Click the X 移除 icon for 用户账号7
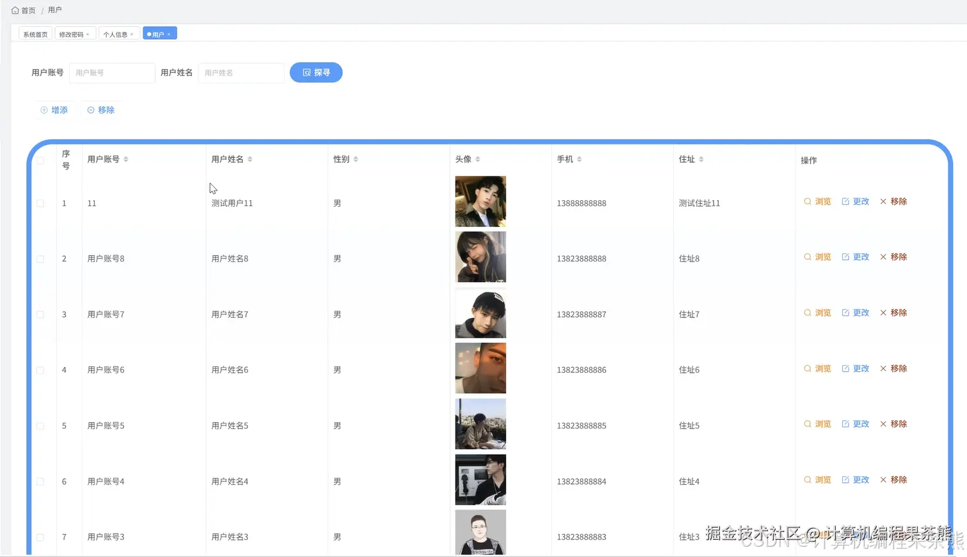Screen dimensions: 967x557 tap(883, 312)
